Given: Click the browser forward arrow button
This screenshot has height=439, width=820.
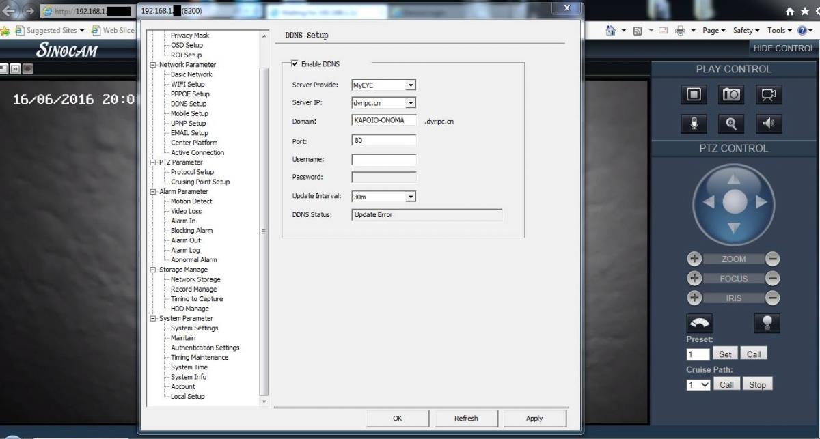Looking at the screenshot, I should point(29,11).
